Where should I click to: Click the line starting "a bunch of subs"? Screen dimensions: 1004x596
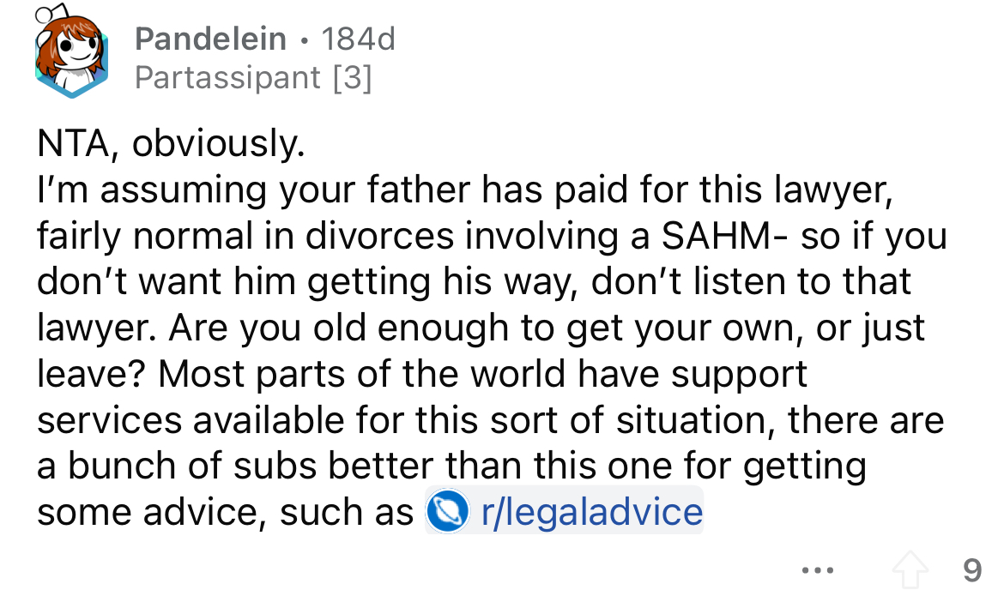coord(451,466)
